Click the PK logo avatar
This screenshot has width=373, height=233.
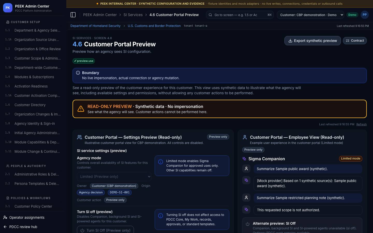coord(8,8)
